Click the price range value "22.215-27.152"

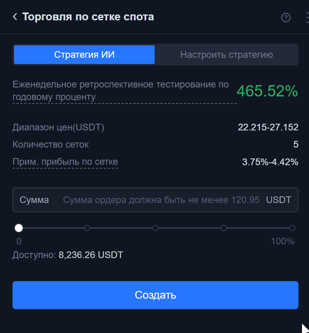coord(268,127)
